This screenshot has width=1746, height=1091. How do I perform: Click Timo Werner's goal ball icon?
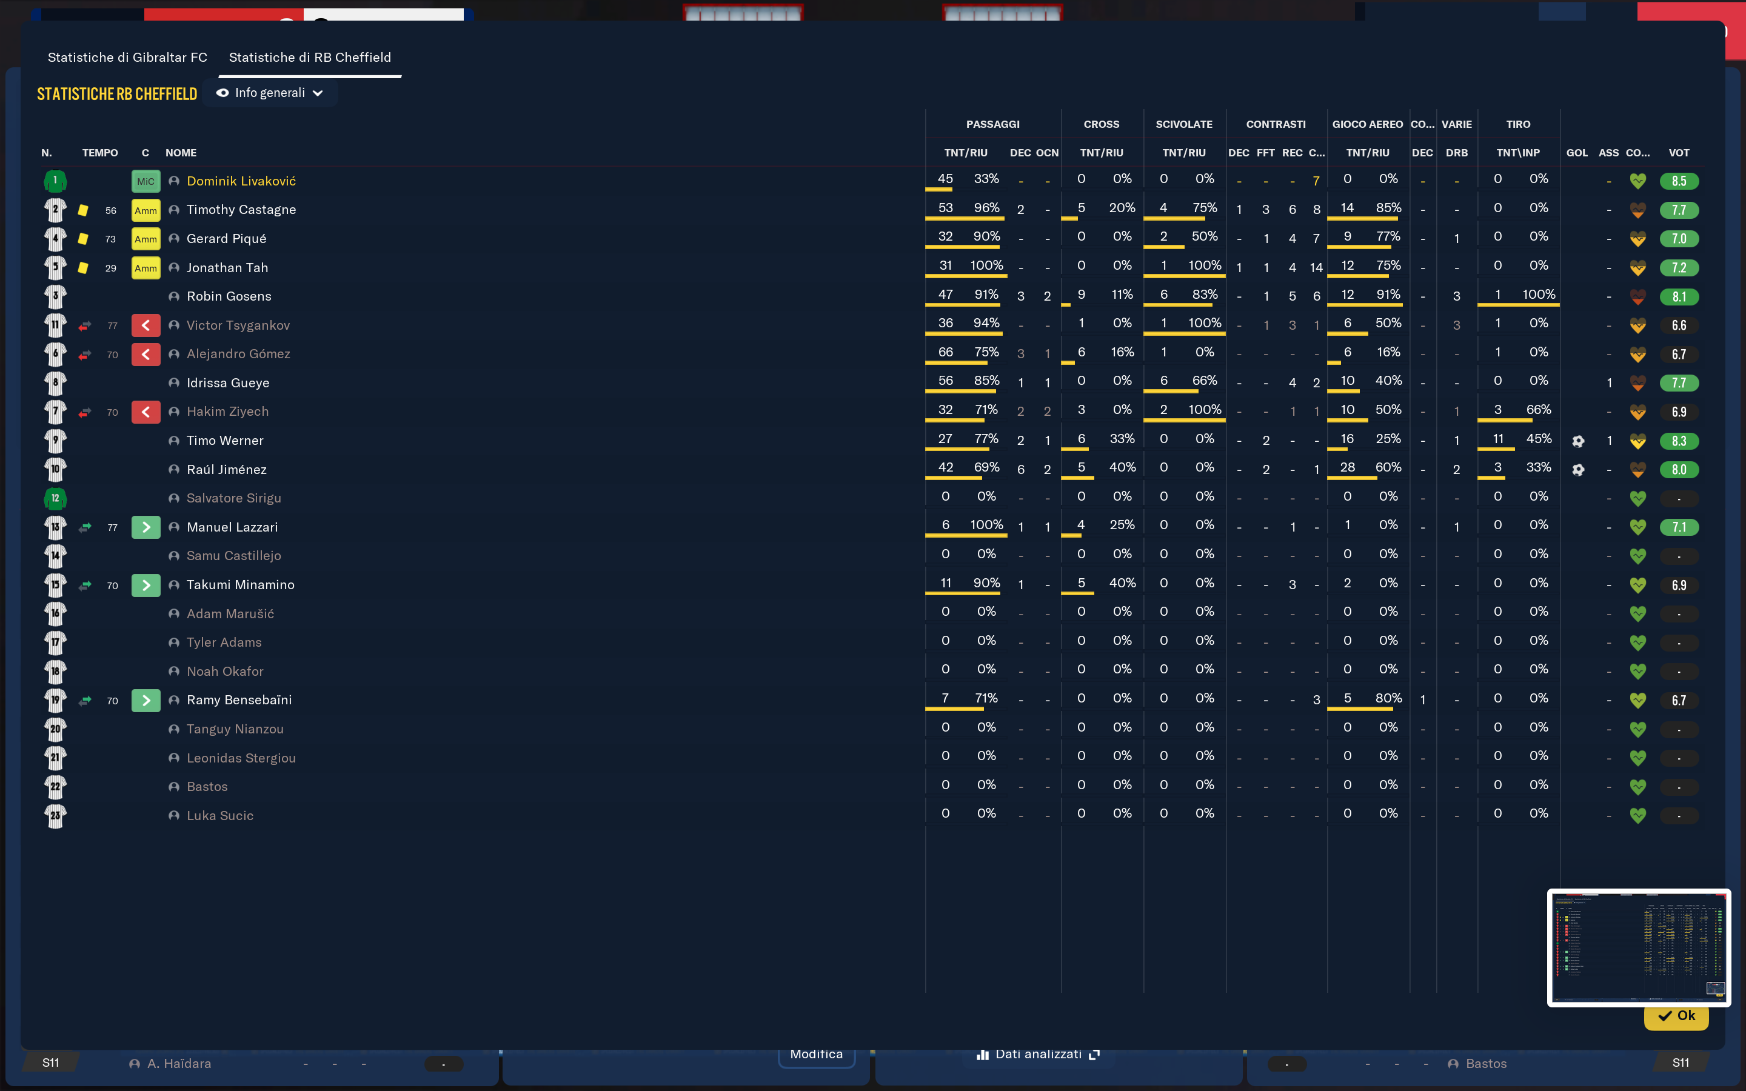click(x=1578, y=441)
